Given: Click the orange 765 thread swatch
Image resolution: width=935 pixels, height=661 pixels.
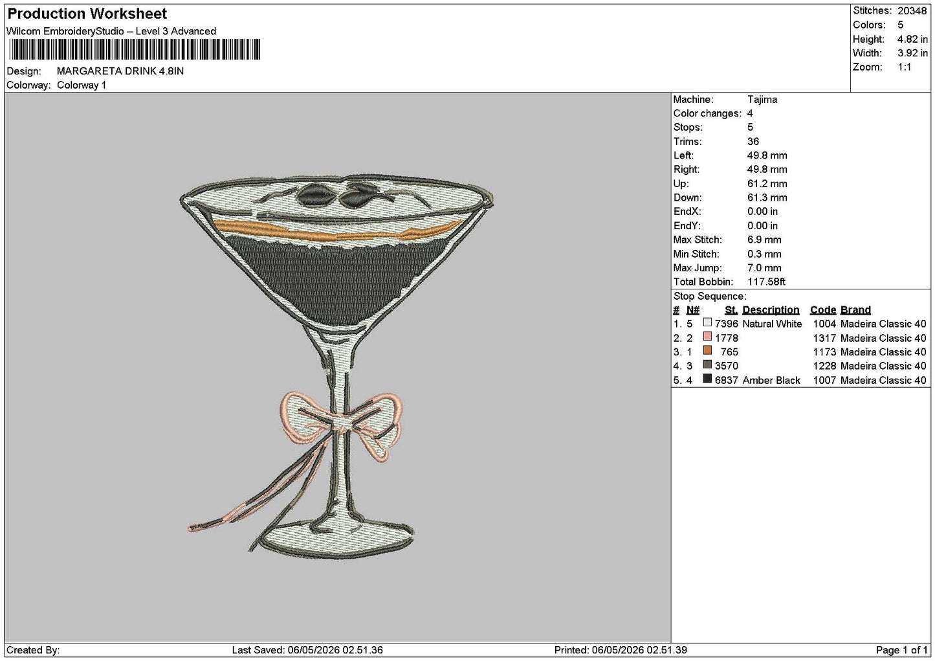Looking at the screenshot, I should click(707, 351).
